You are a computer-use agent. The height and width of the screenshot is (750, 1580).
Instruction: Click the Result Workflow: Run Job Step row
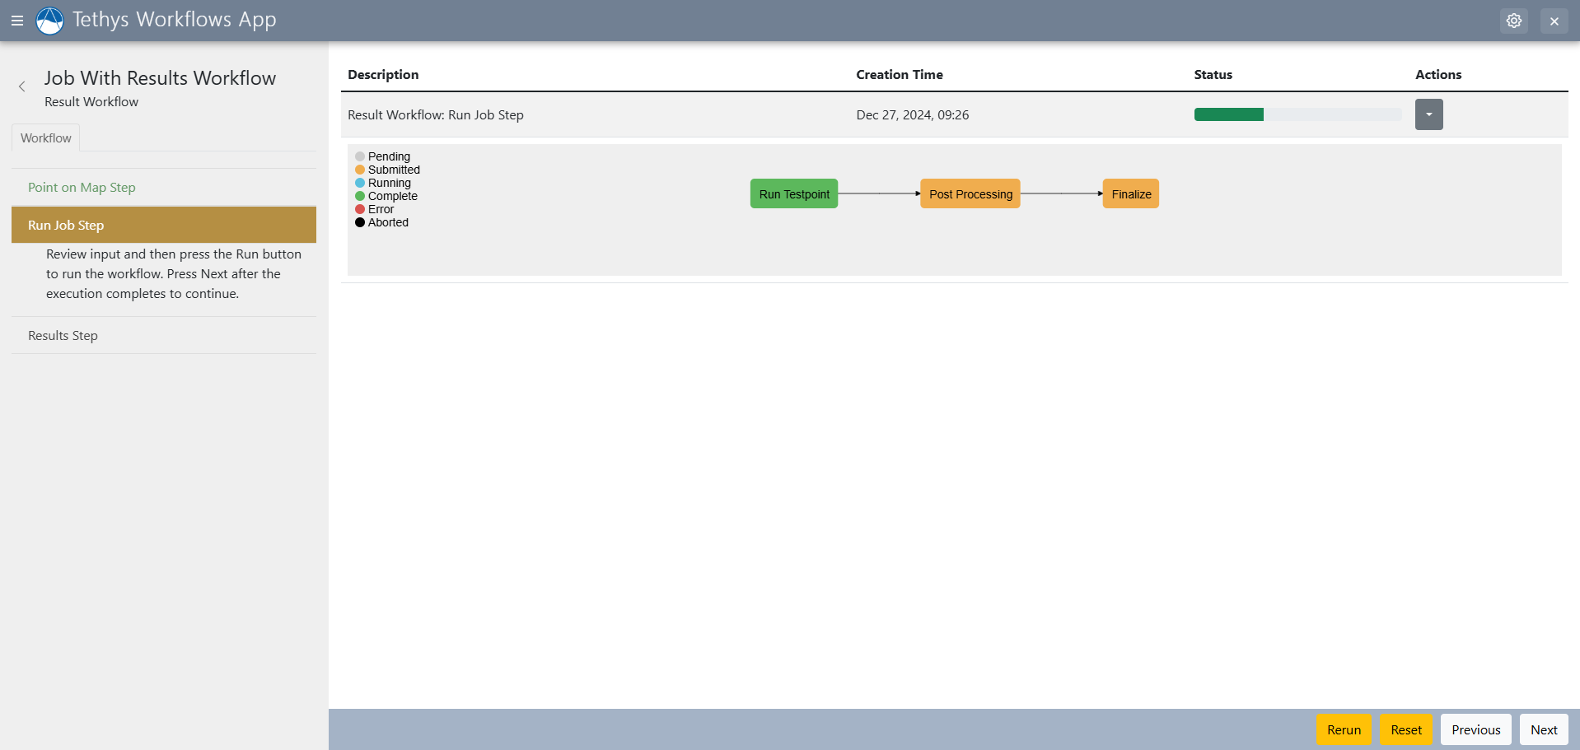435,114
